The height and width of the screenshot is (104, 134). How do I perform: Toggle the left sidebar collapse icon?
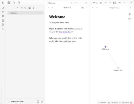3,3
